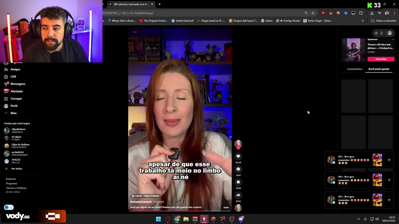Bookmark this page with the star icon
The width and height of the screenshot is (399, 224).
313,13
